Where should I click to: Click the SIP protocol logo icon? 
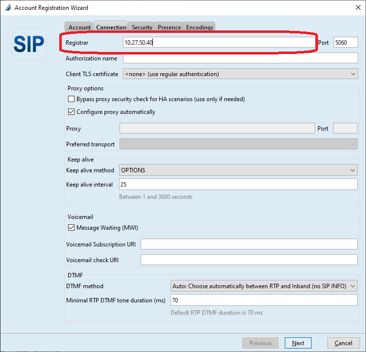pos(29,44)
